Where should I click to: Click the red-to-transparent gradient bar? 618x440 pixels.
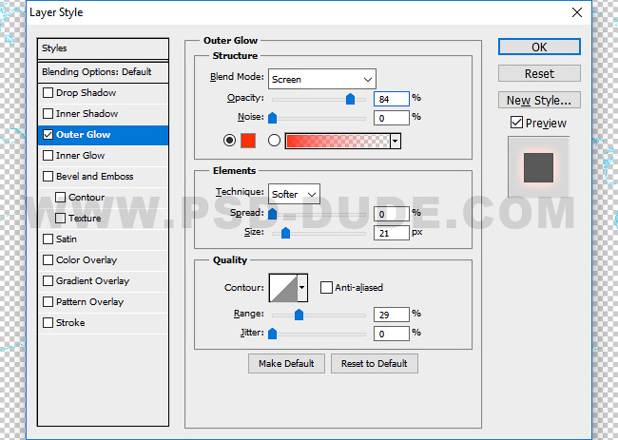[x=338, y=141]
